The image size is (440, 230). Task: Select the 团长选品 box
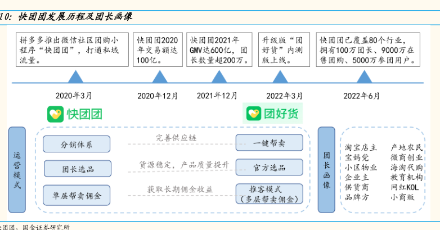click(x=77, y=169)
